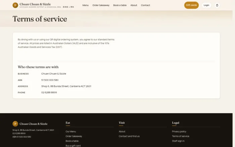Viewport: 235px width, 147px height.
Task: Click footer Chuan Chuan & Sizzle brand name
Action: click(x=34, y=124)
